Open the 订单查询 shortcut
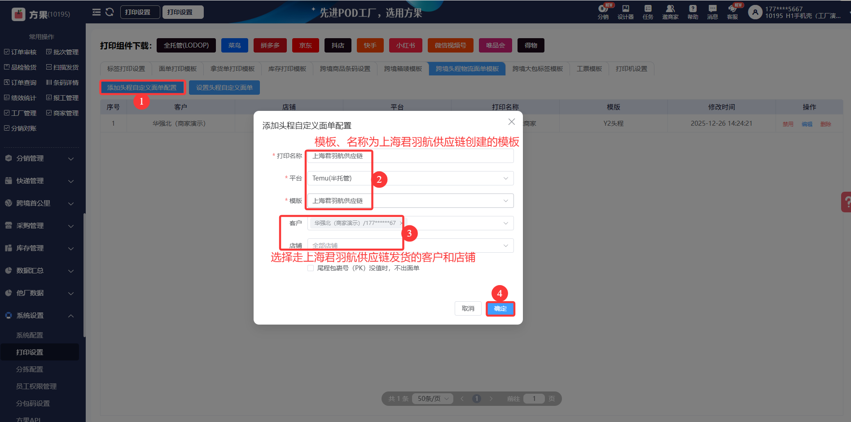The image size is (851, 422). tap(21, 83)
